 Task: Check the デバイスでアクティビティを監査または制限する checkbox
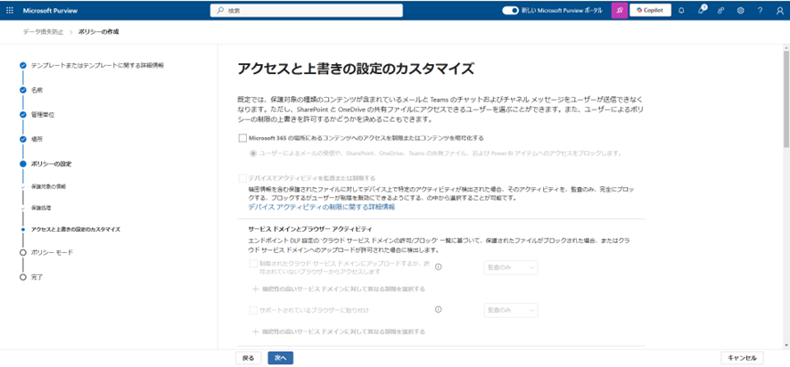point(243,178)
